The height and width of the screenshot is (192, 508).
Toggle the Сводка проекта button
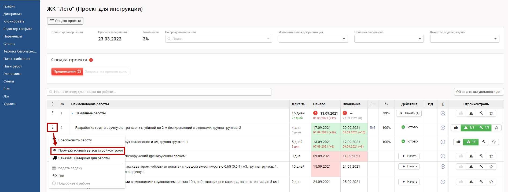coord(65,21)
